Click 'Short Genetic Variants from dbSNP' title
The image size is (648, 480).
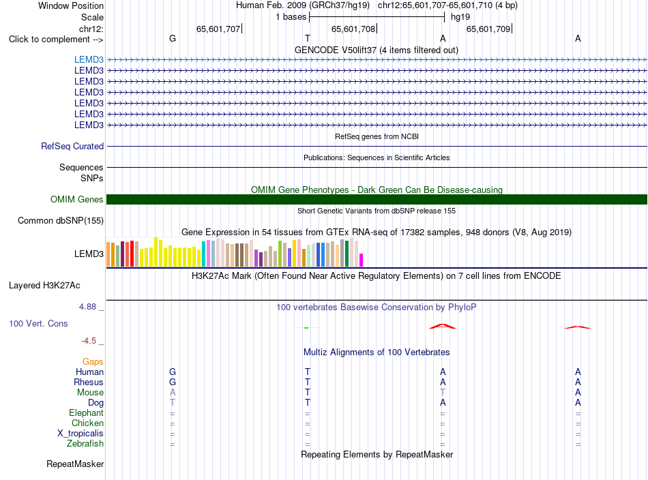pyautogui.click(x=377, y=211)
